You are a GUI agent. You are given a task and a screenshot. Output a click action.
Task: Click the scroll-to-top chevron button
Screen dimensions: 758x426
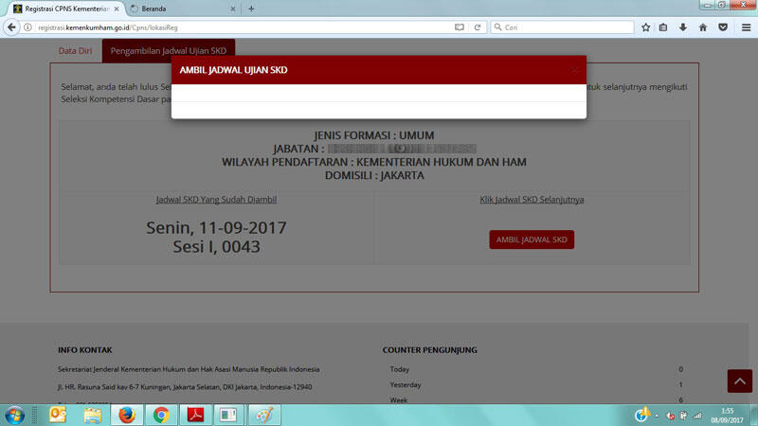pos(740,382)
